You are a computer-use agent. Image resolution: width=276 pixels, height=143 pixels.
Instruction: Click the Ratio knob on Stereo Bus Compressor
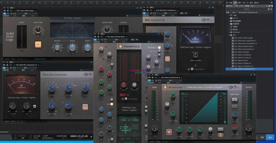85,89
